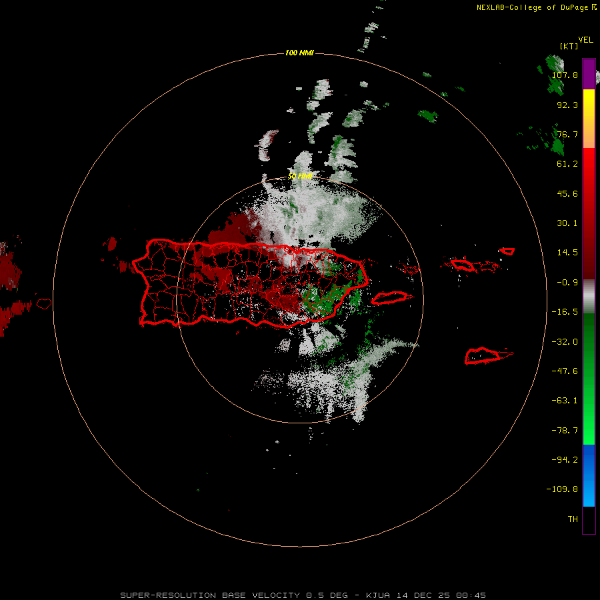
Task: Click the Vieques island outline
Action: [x=390, y=298]
